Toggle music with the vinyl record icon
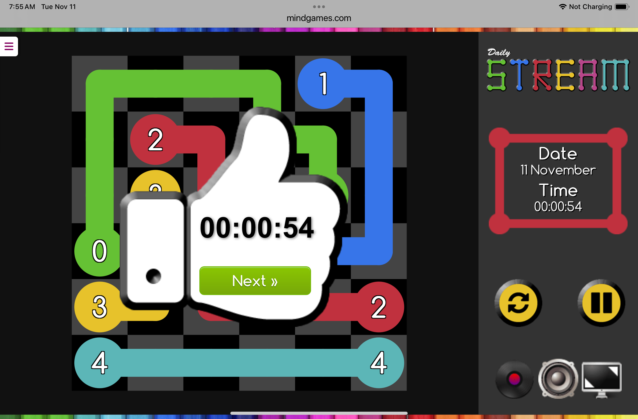The height and width of the screenshot is (419, 638). [514, 379]
